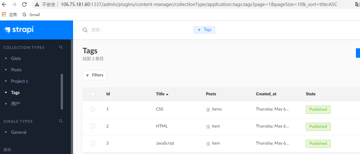Check the checkbox for the JavaScript row
Viewport: 360px width, 154px height.
coord(93,143)
